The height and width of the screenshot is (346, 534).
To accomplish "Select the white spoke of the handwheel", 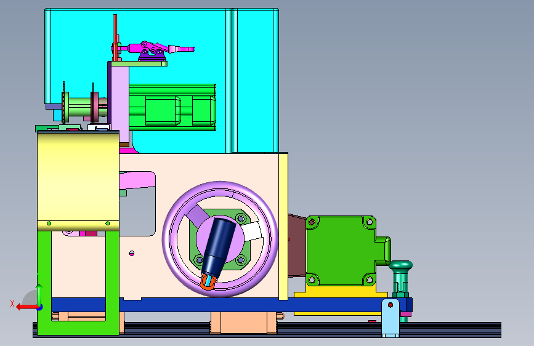I will pyautogui.click(x=253, y=230).
